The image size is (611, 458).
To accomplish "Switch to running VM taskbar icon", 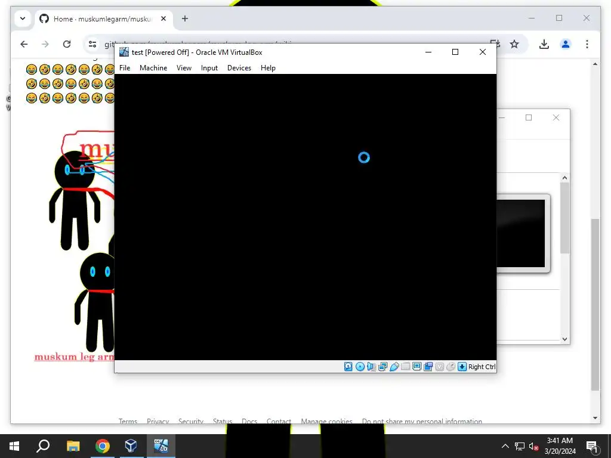I will point(161,446).
